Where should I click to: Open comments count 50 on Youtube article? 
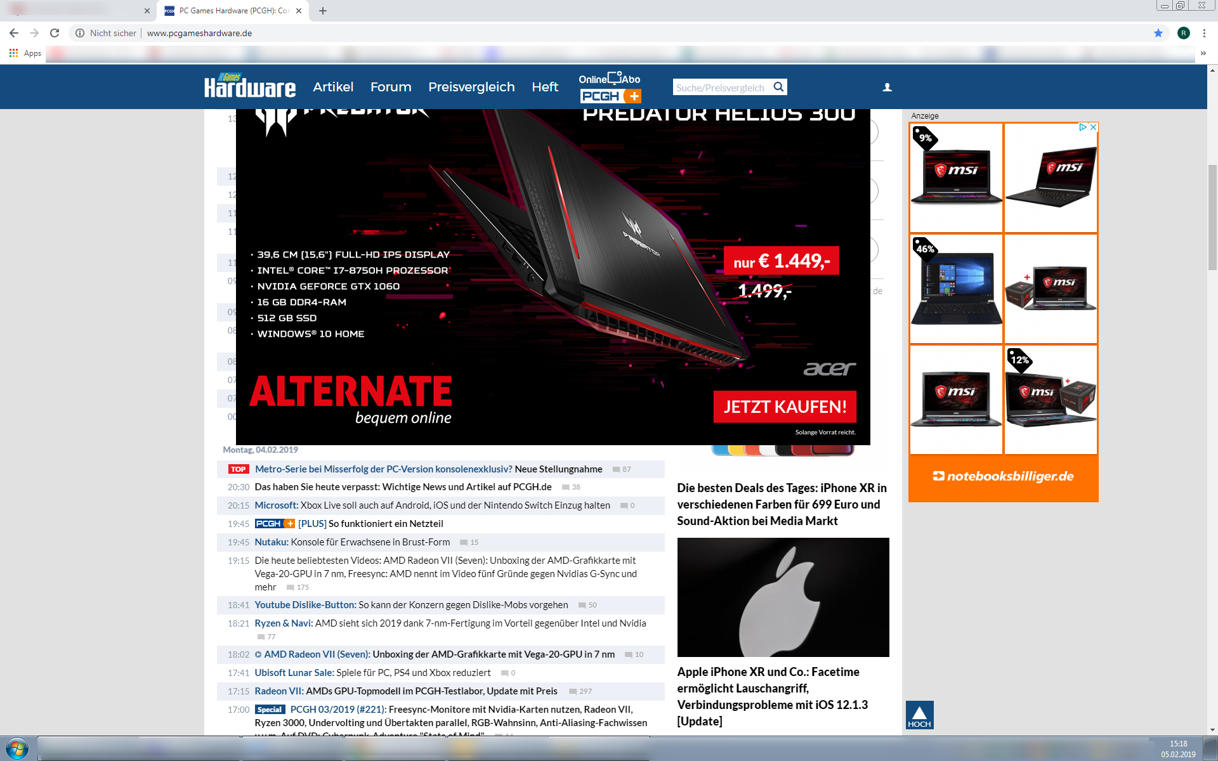click(x=587, y=605)
